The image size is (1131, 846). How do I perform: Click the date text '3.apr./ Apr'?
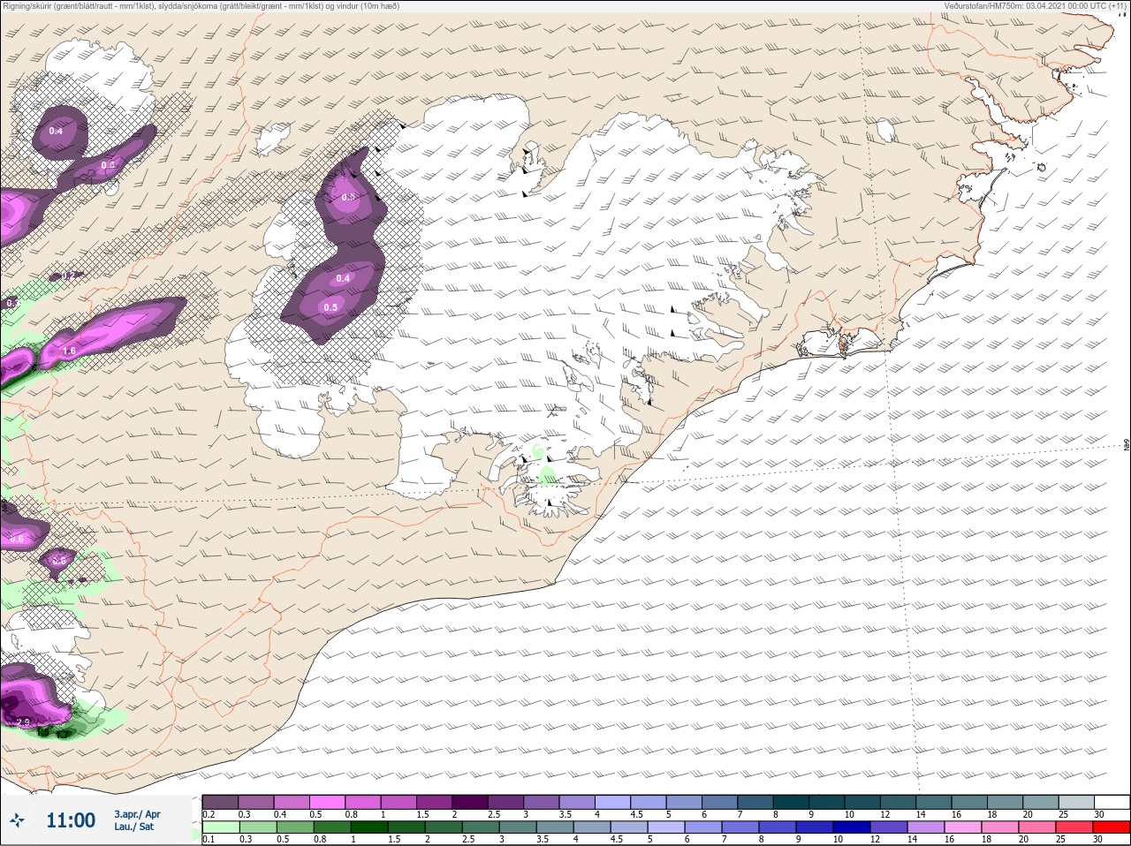(x=137, y=814)
